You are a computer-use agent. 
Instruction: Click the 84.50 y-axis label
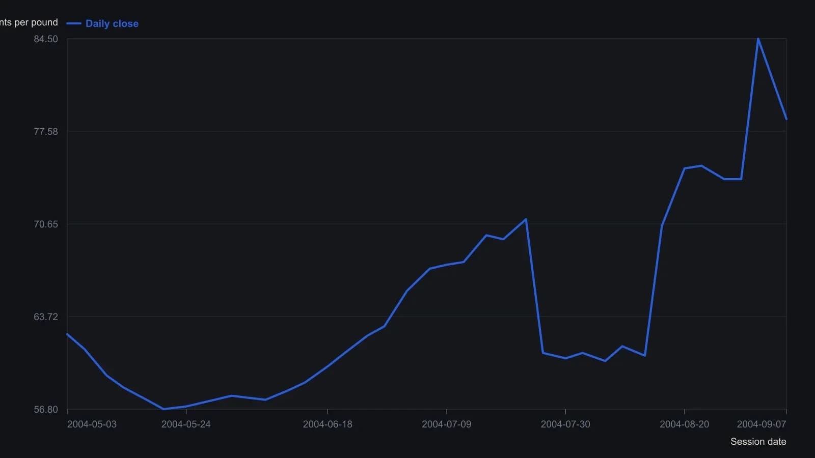click(x=46, y=39)
